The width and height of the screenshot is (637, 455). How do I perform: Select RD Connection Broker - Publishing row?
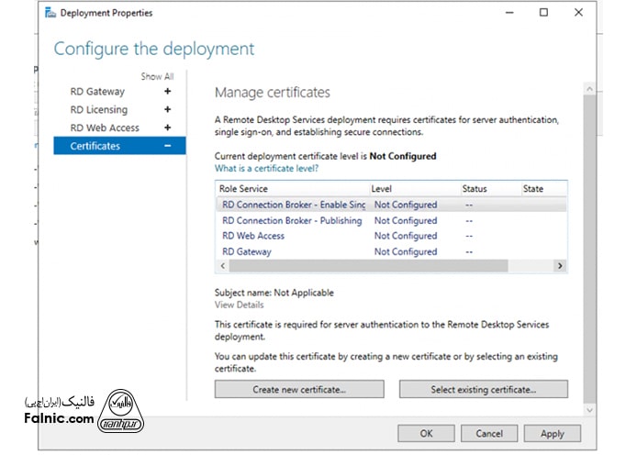[x=292, y=221]
